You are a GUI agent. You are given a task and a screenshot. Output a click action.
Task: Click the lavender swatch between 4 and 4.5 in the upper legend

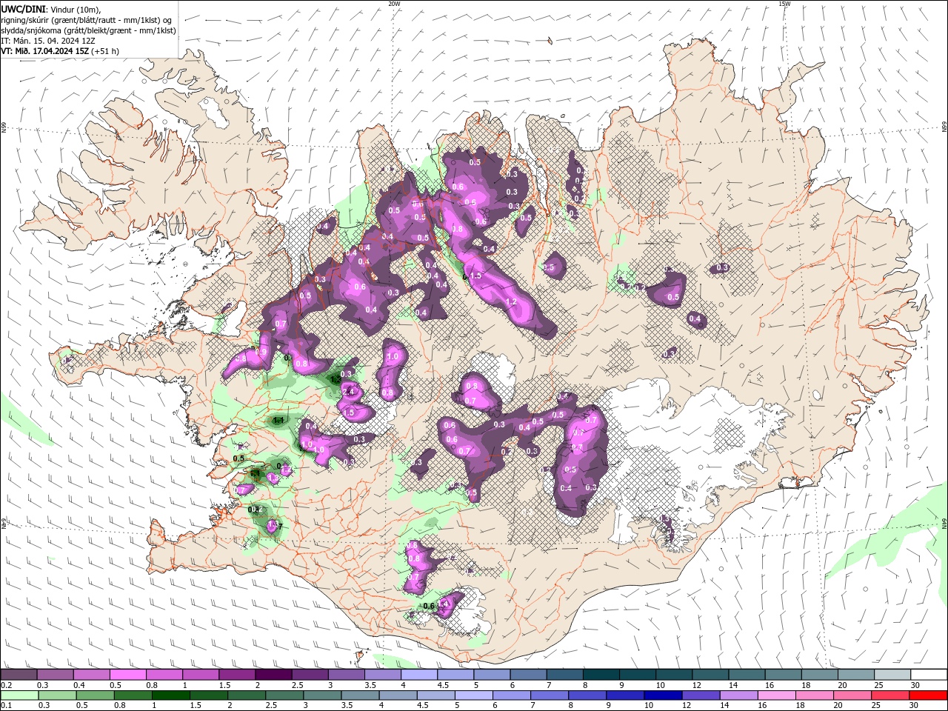(419, 675)
